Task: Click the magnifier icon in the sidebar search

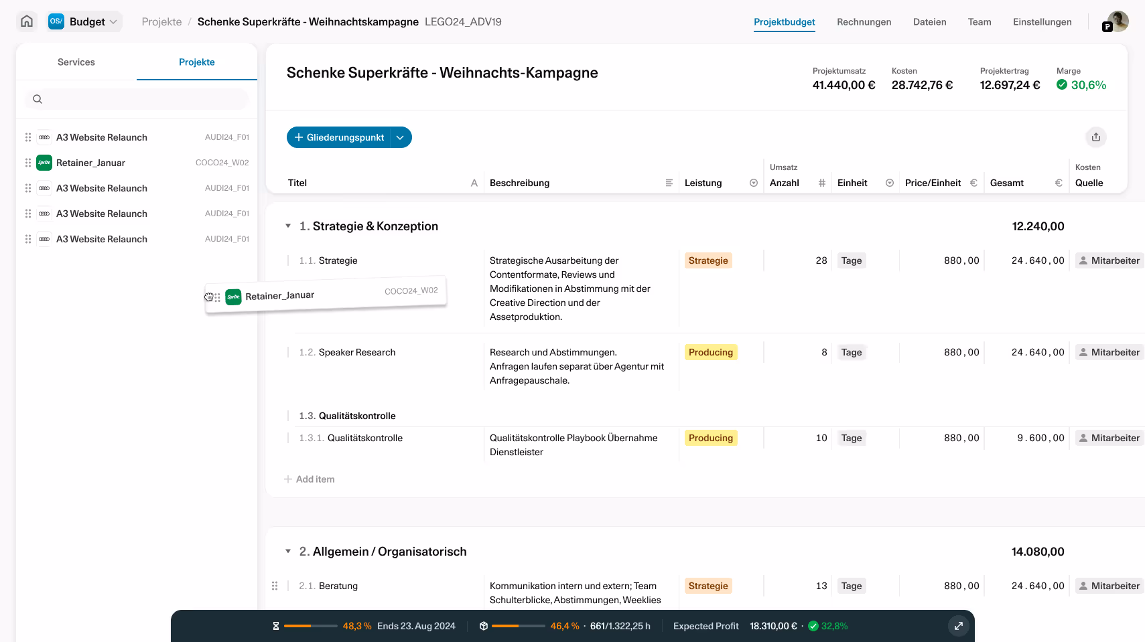Action: 37,98
